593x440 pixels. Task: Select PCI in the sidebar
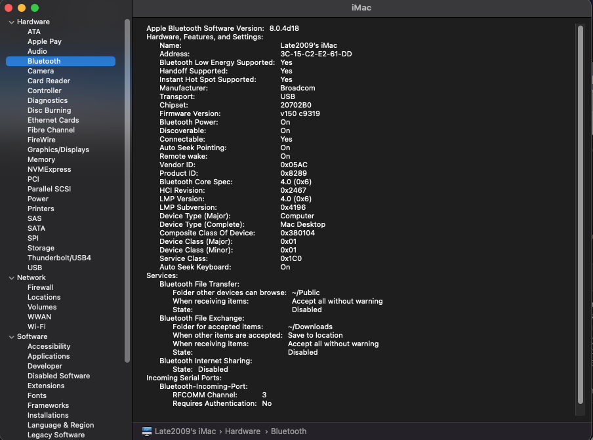(33, 179)
